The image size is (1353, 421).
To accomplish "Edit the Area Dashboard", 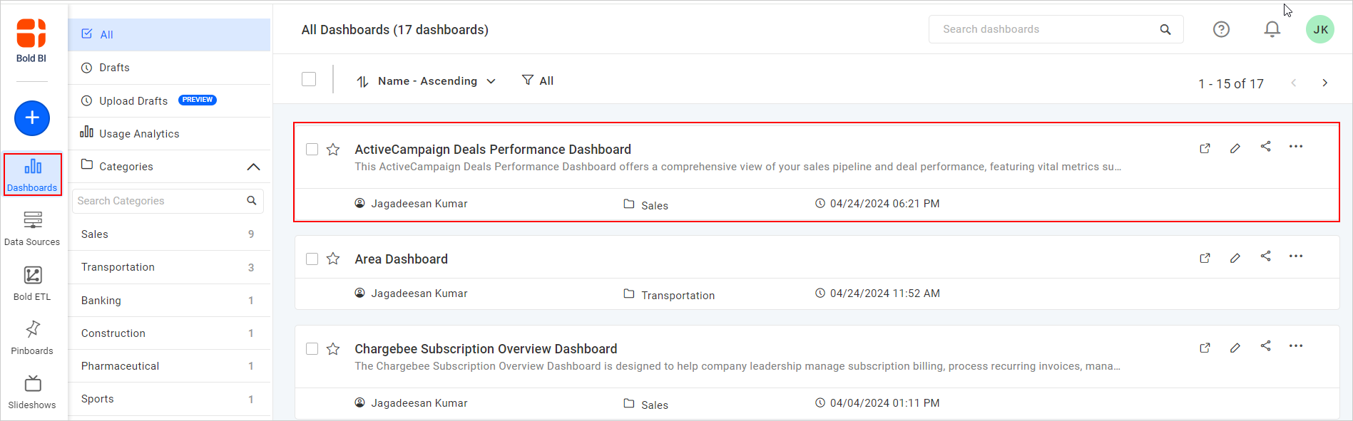I will tap(1235, 258).
